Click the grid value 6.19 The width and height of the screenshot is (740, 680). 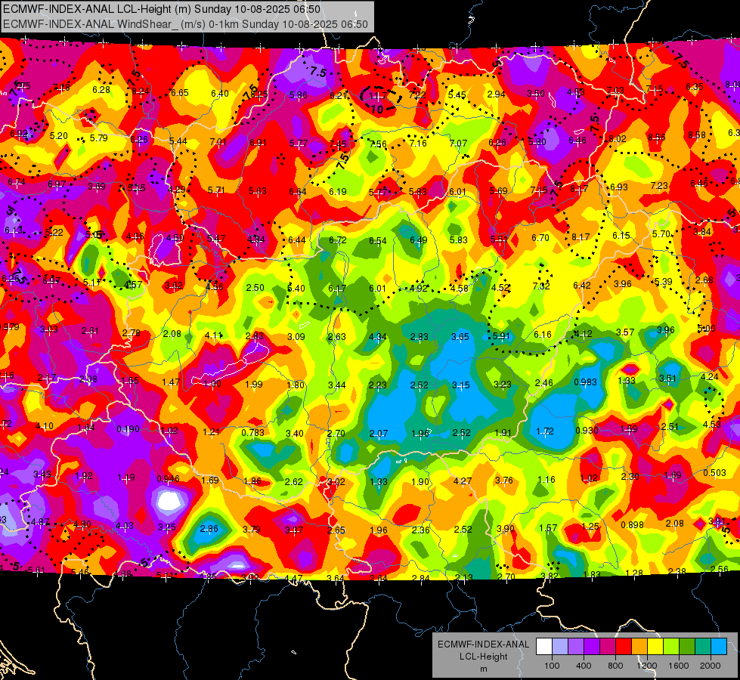tap(337, 192)
